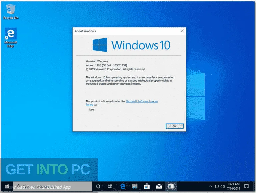Image resolution: width=256 pixels, height=193 pixels.
Task: Close the About Windows dialog
Action: (182, 31)
